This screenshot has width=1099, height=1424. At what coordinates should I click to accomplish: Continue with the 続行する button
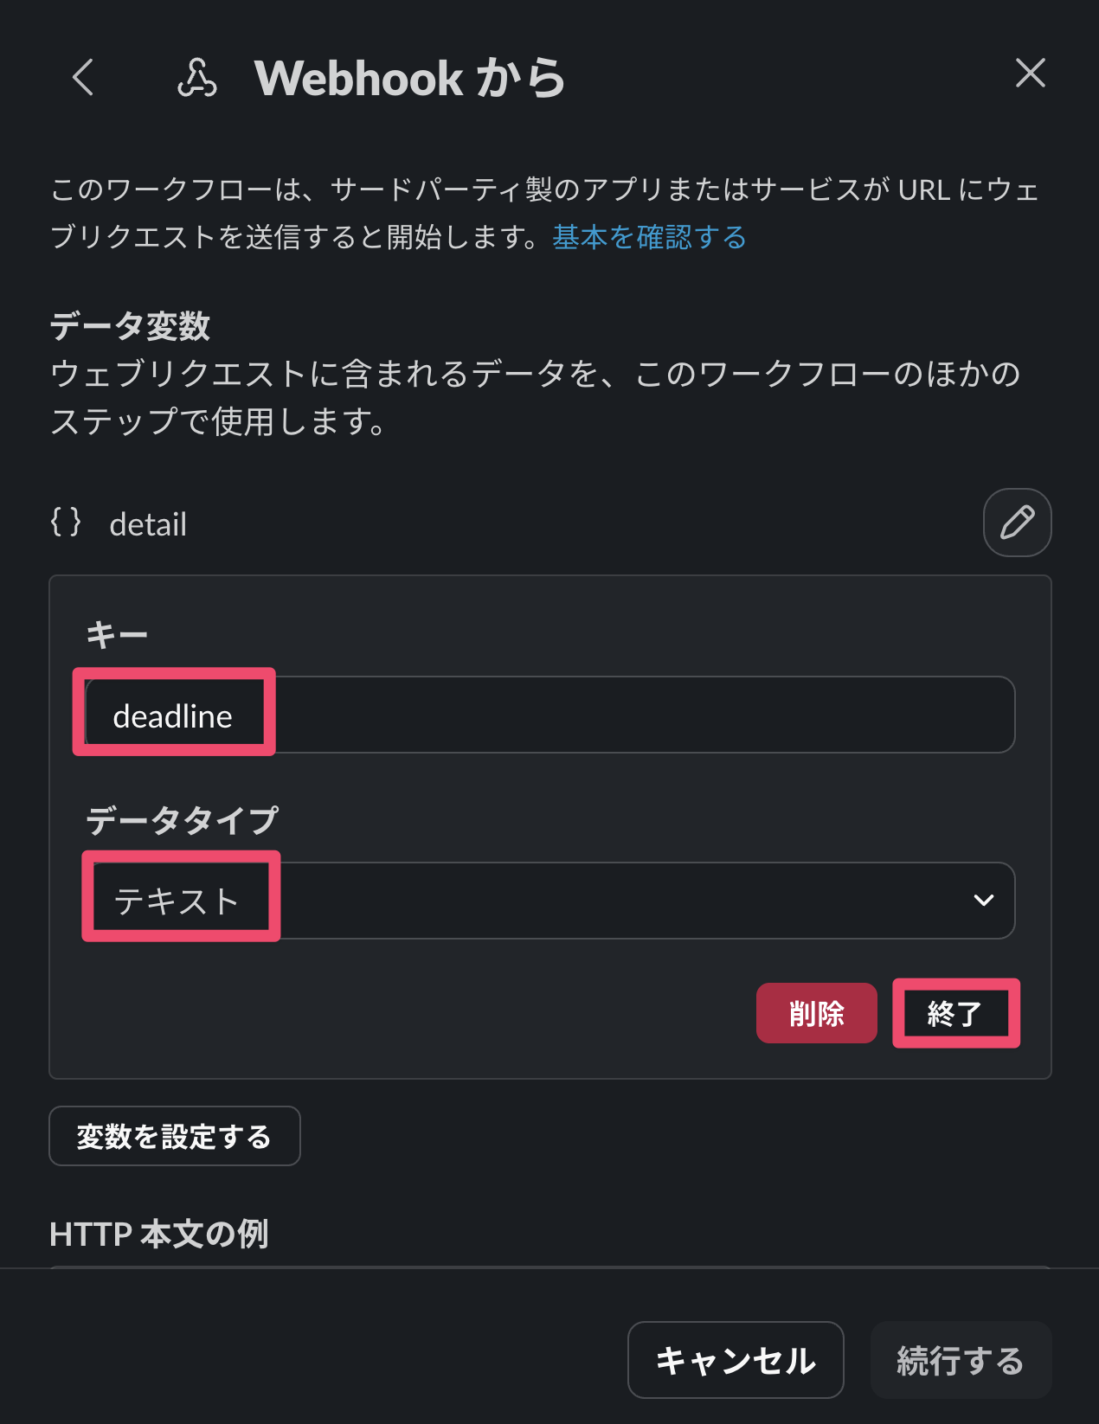point(961,1360)
